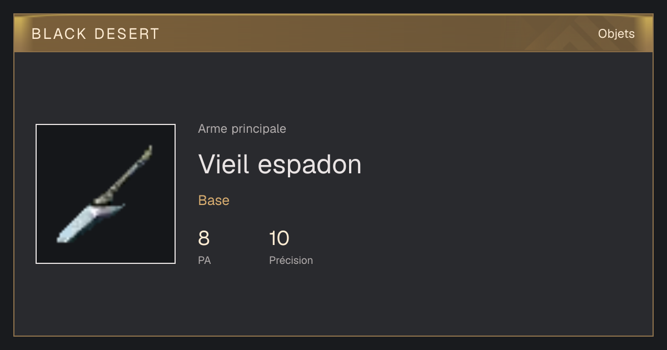Select the Arme principale category label

242,129
